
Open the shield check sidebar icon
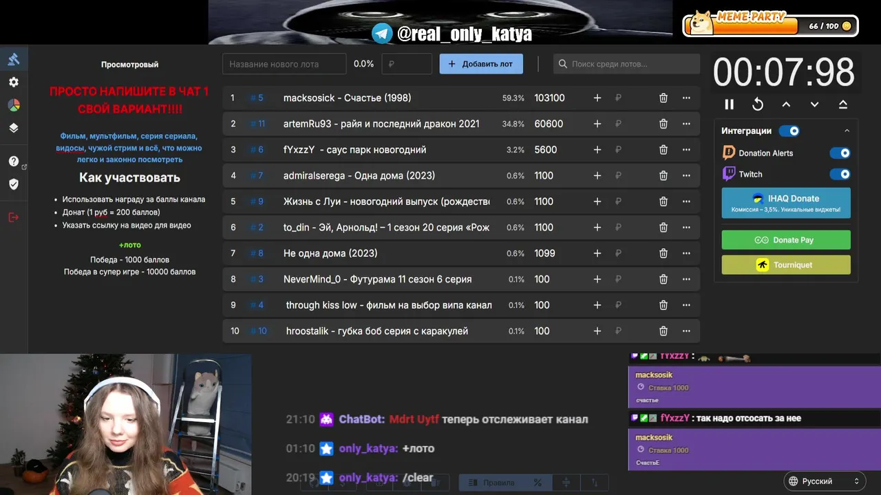(x=14, y=184)
